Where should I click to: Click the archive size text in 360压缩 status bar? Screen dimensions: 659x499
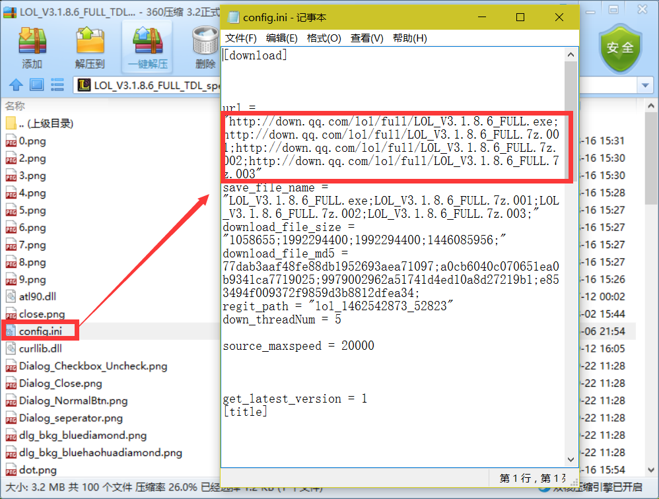(35, 488)
